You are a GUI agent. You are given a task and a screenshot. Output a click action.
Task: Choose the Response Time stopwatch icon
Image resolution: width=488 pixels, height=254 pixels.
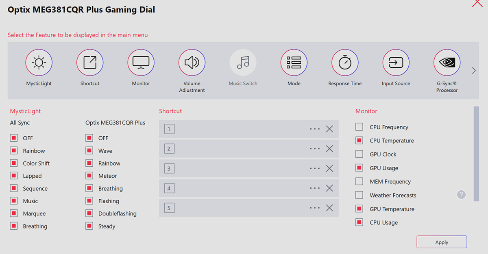tap(345, 62)
